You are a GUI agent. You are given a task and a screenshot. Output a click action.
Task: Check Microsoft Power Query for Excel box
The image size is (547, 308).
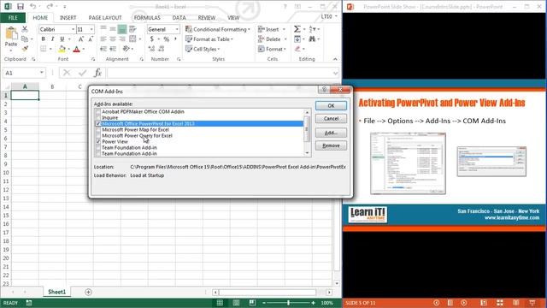97,135
